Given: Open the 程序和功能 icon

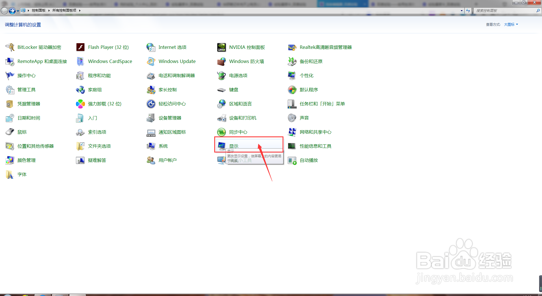Looking at the screenshot, I should (80, 75).
